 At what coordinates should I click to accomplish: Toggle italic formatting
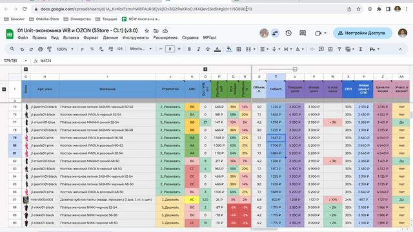click(199, 49)
